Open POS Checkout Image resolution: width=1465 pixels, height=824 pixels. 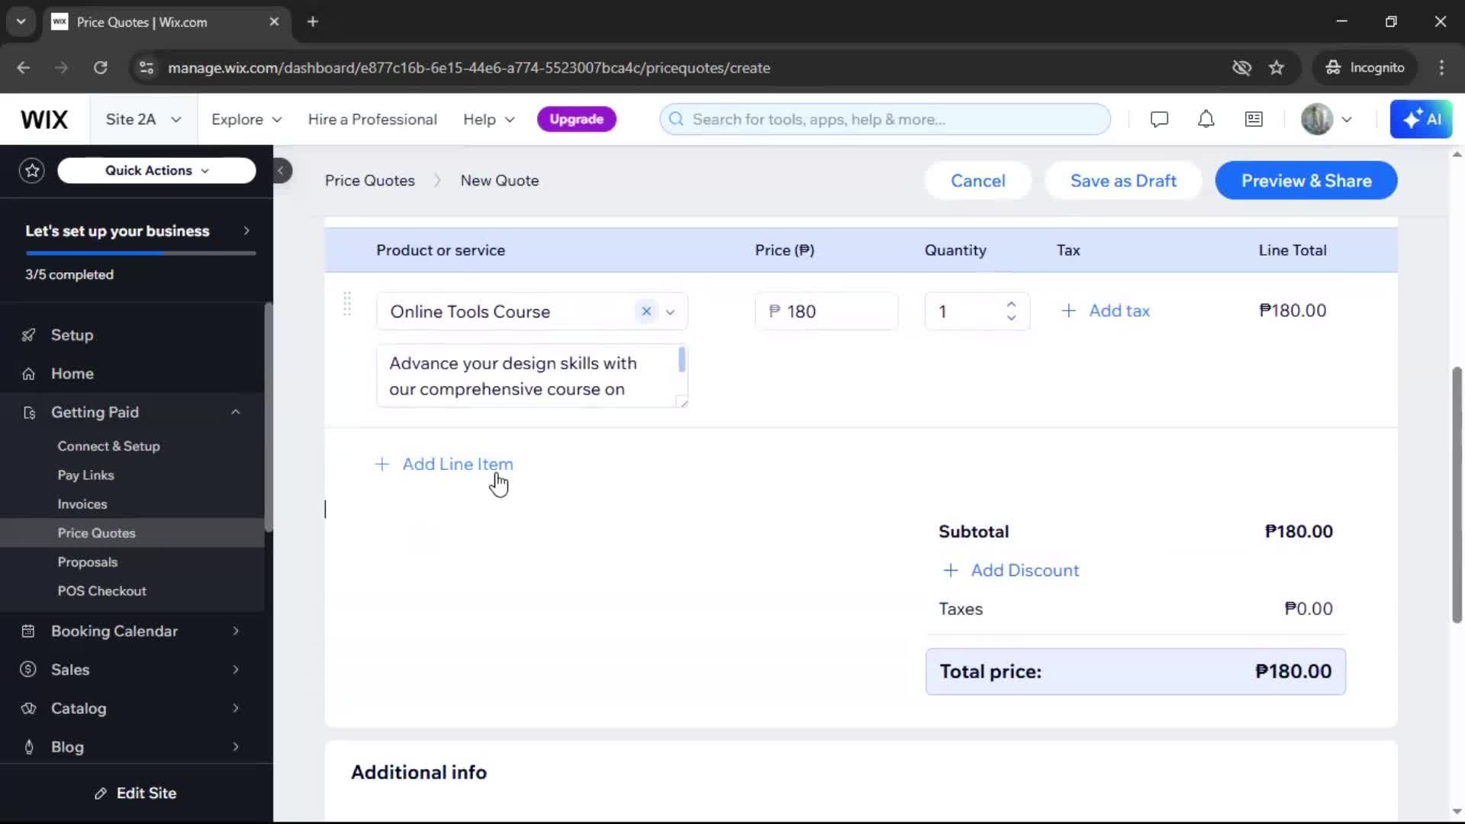(x=101, y=591)
